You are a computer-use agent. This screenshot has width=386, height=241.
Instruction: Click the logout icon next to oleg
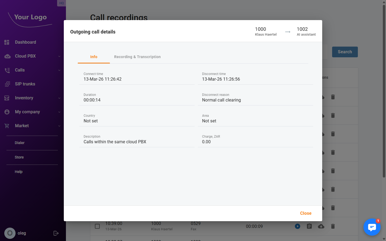click(56, 233)
